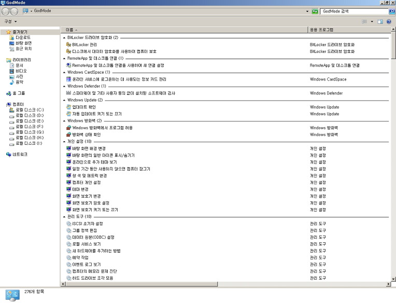Screen dimensions: 396x303
Task: Click the RemoteApp 새 연결 설정 item icon
Action: click(68, 65)
